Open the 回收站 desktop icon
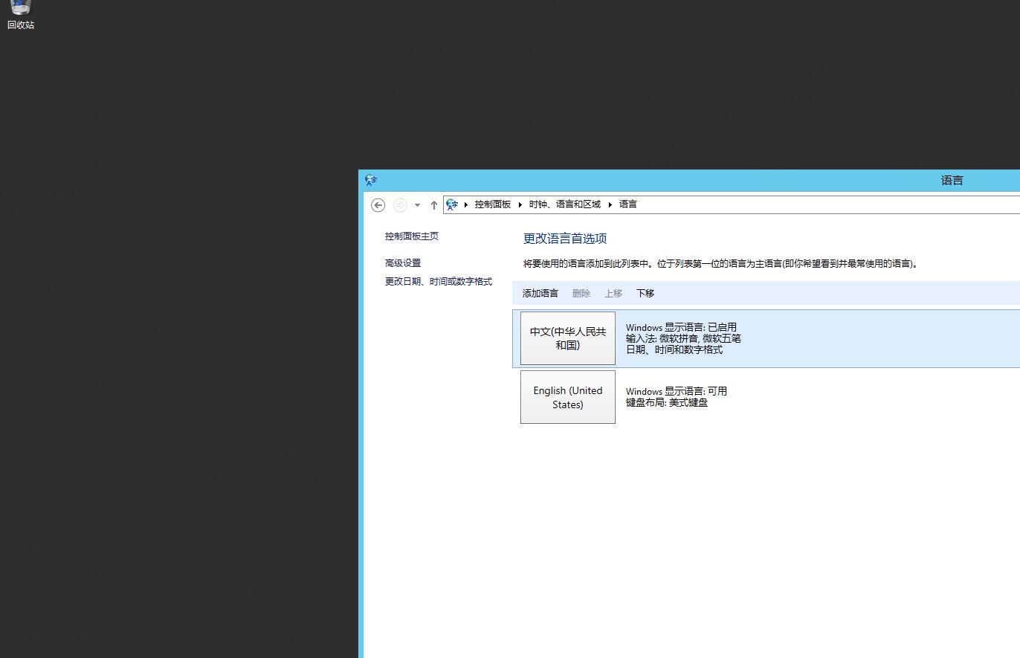Screen dimensions: 1020x658 point(20,13)
